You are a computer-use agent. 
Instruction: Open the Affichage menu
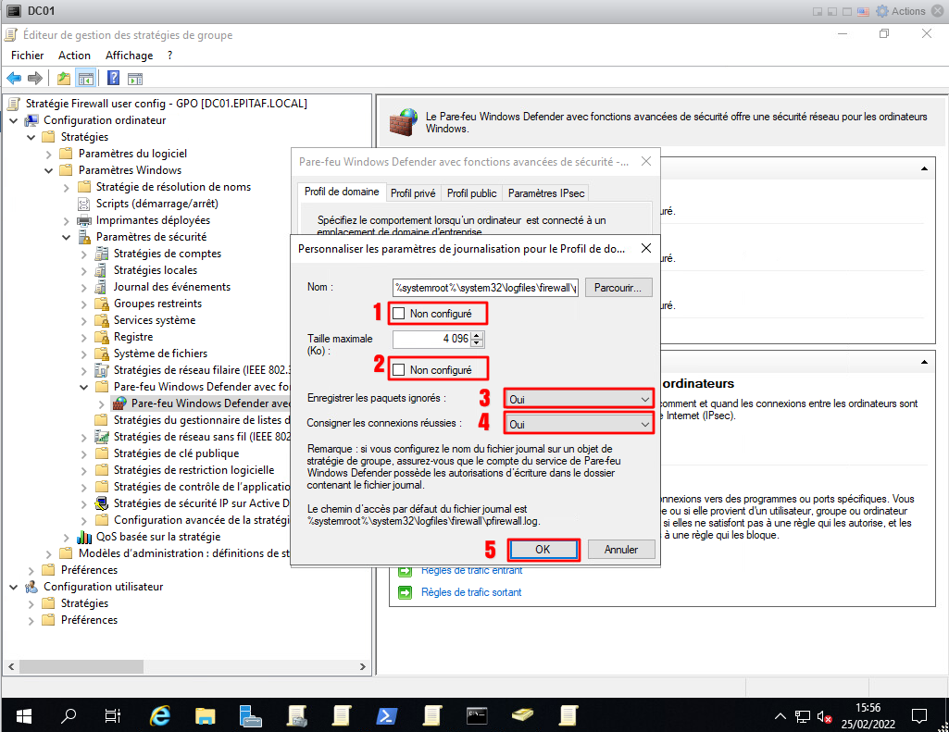point(129,56)
